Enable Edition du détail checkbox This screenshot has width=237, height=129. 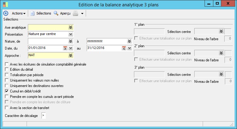7,69
